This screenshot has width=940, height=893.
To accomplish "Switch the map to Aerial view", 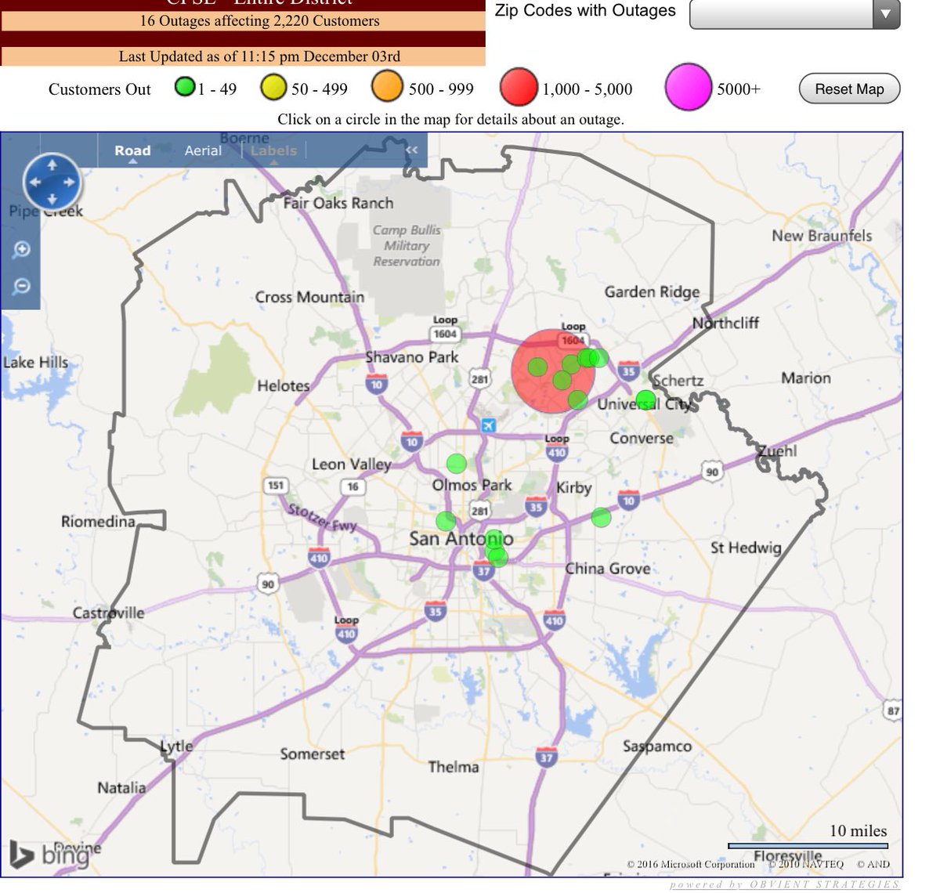I will click(203, 150).
